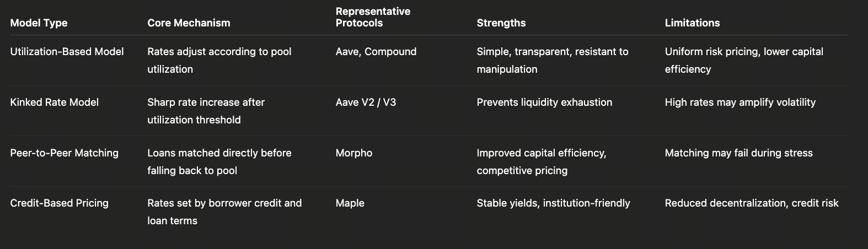This screenshot has width=868, height=249.
Task: Select the Peer-to-Peer Matching cell
Action: (x=64, y=153)
